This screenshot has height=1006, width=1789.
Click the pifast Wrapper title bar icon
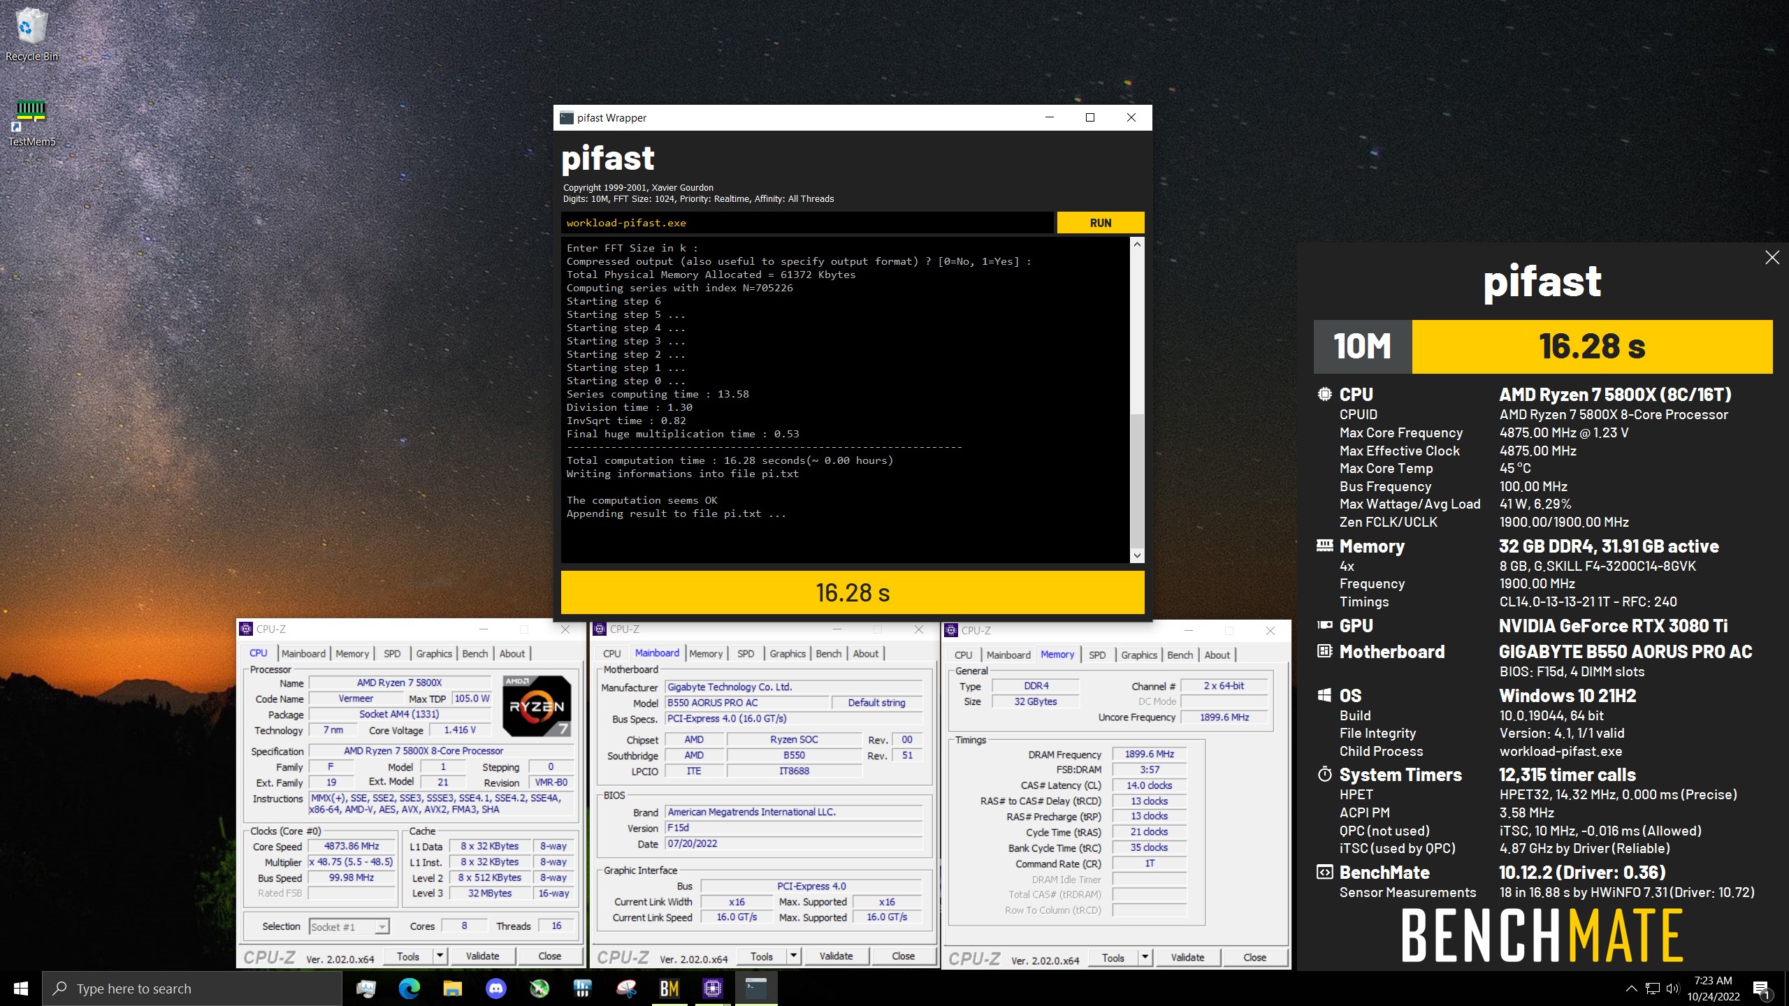[x=567, y=117]
